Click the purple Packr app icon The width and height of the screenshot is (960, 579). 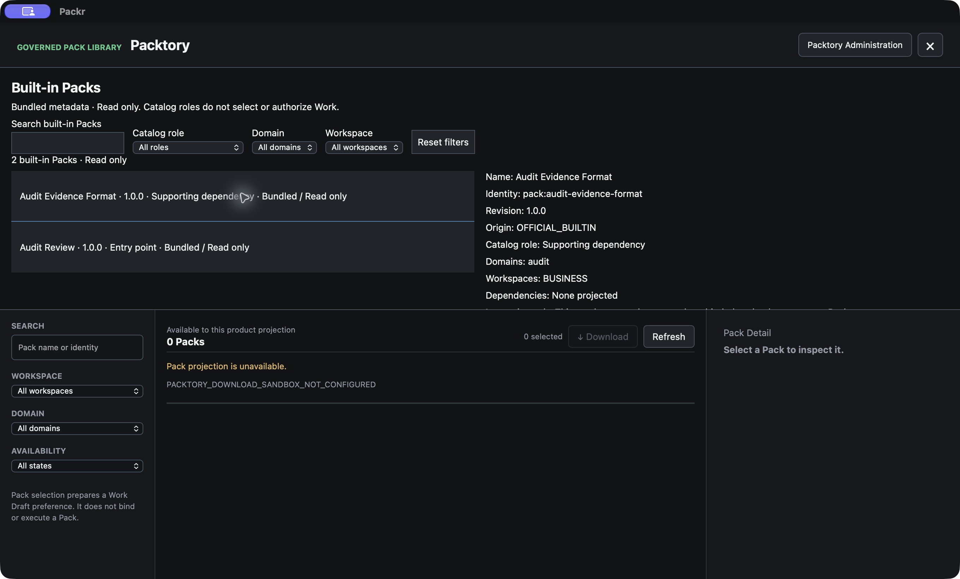(27, 11)
